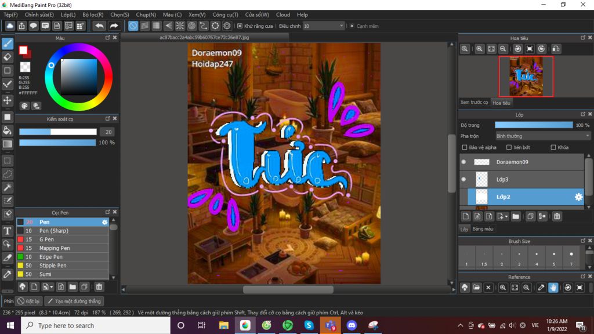Select the Move tool
This screenshot has width=594, height=334.
[7, 100]
